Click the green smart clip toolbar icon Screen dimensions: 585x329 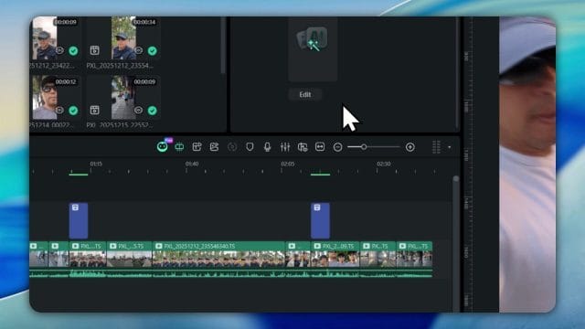point(179,147)
